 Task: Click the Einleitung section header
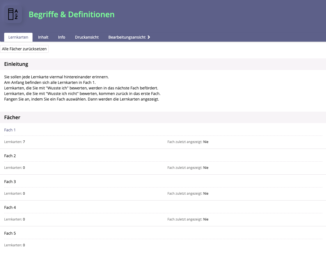pos(16,64)
